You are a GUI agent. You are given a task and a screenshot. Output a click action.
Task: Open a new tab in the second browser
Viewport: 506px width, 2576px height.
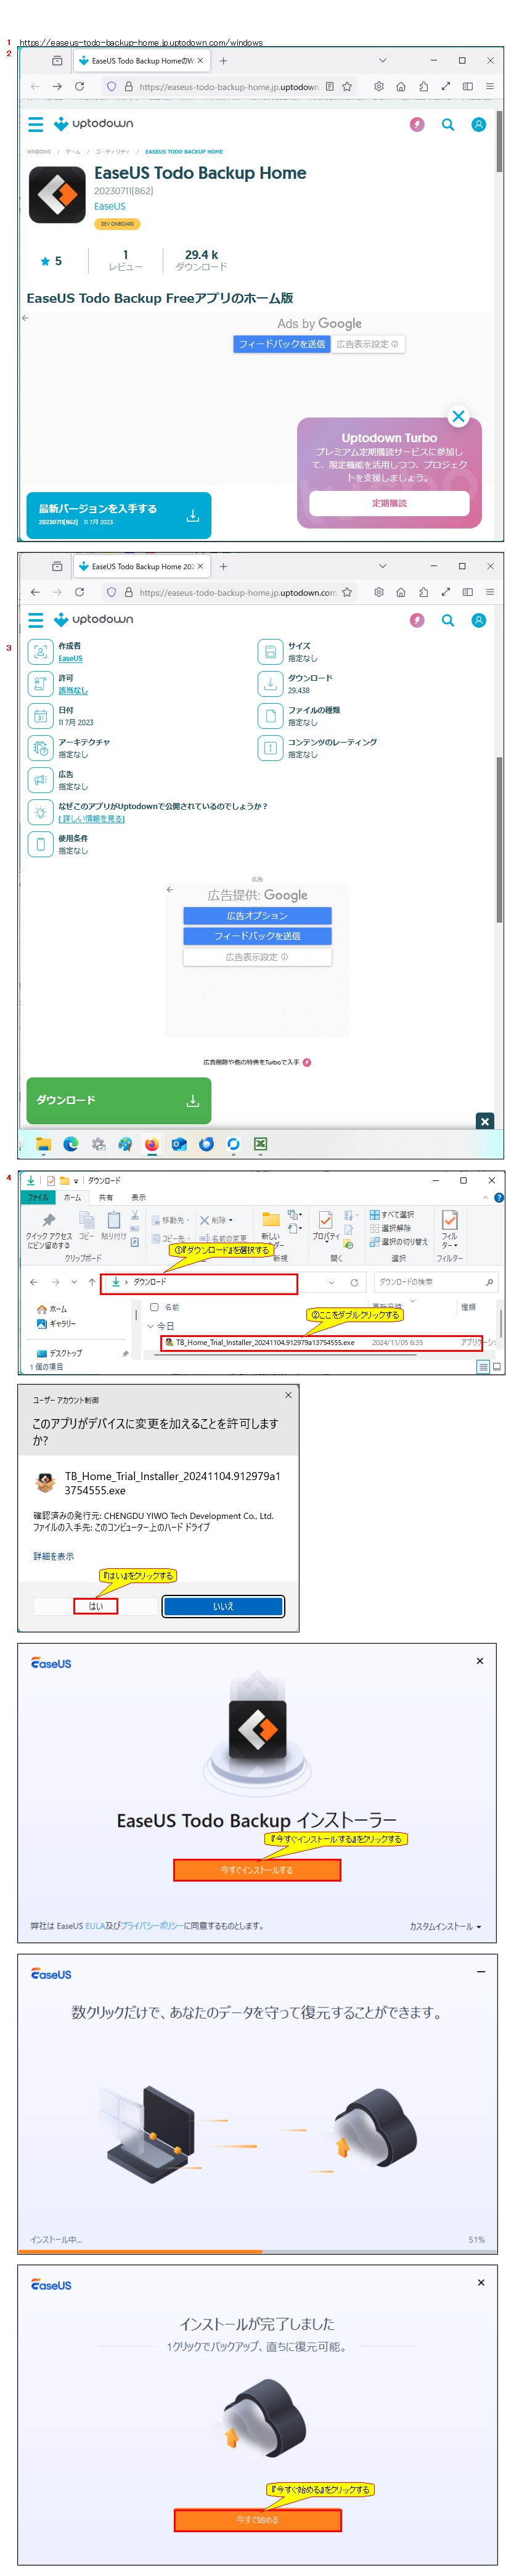pyautogui.click(x=223, y=566)
